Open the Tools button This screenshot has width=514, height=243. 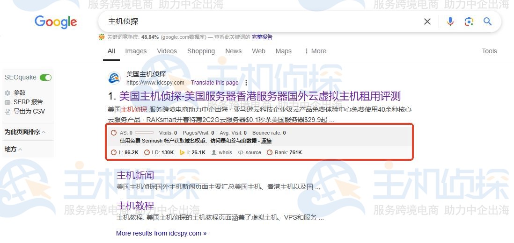pos(489,51)
